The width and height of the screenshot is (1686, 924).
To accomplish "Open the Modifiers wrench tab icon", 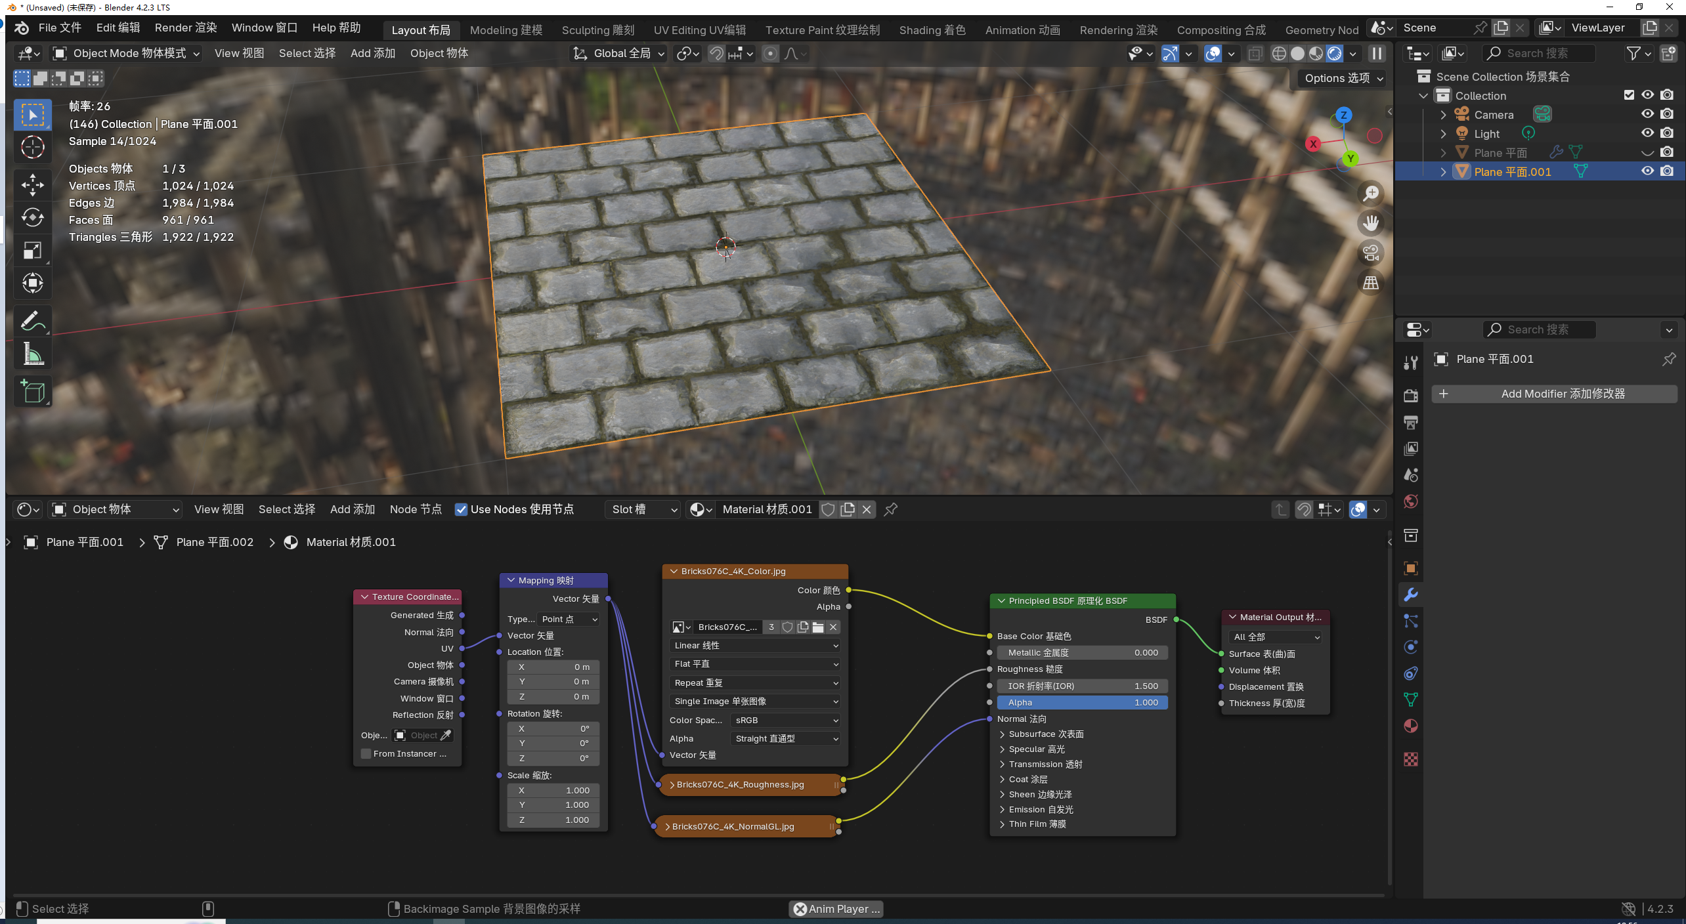I will point(1410,595).
